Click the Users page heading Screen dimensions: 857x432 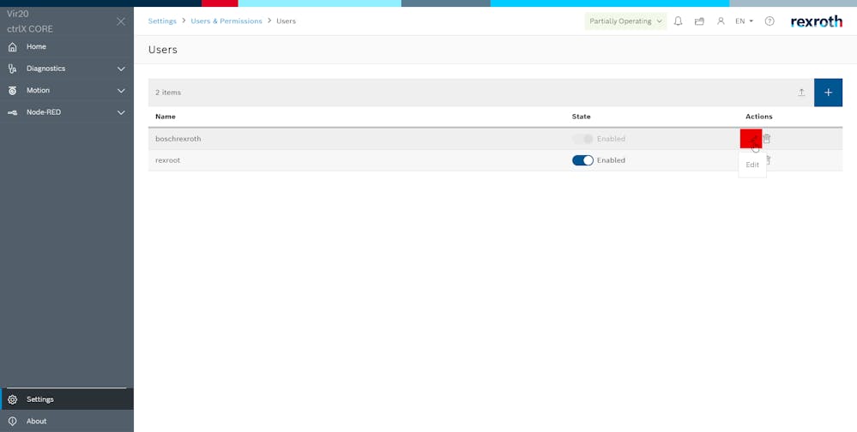pyautogui.click(x=163, y=50)
